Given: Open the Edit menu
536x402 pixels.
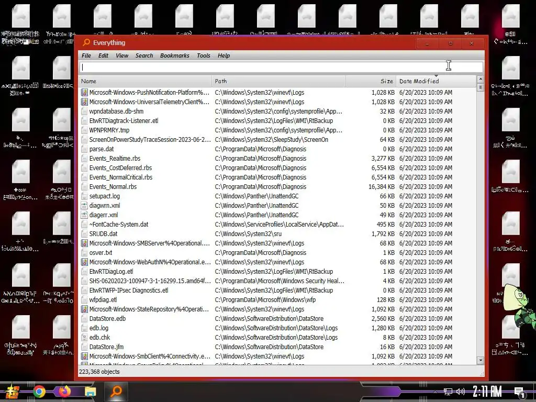Looking at the screenshot, I should click(103, 55).
